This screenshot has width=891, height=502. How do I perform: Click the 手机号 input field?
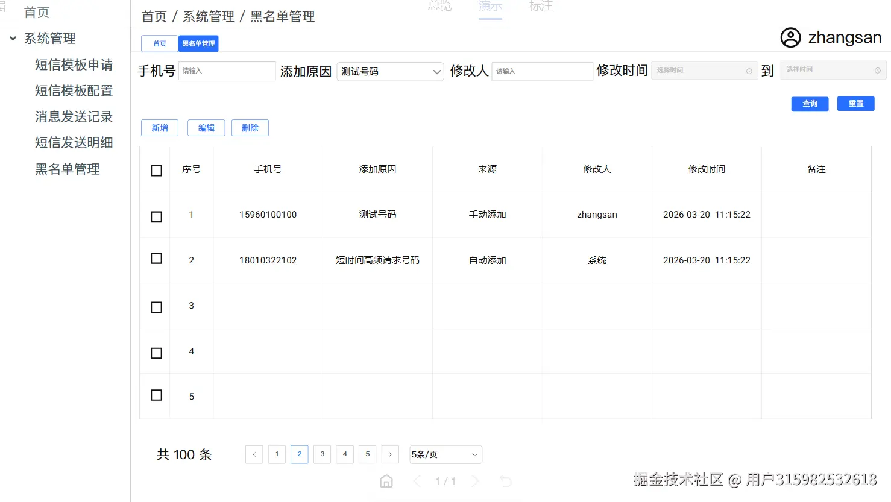[227, 71]
